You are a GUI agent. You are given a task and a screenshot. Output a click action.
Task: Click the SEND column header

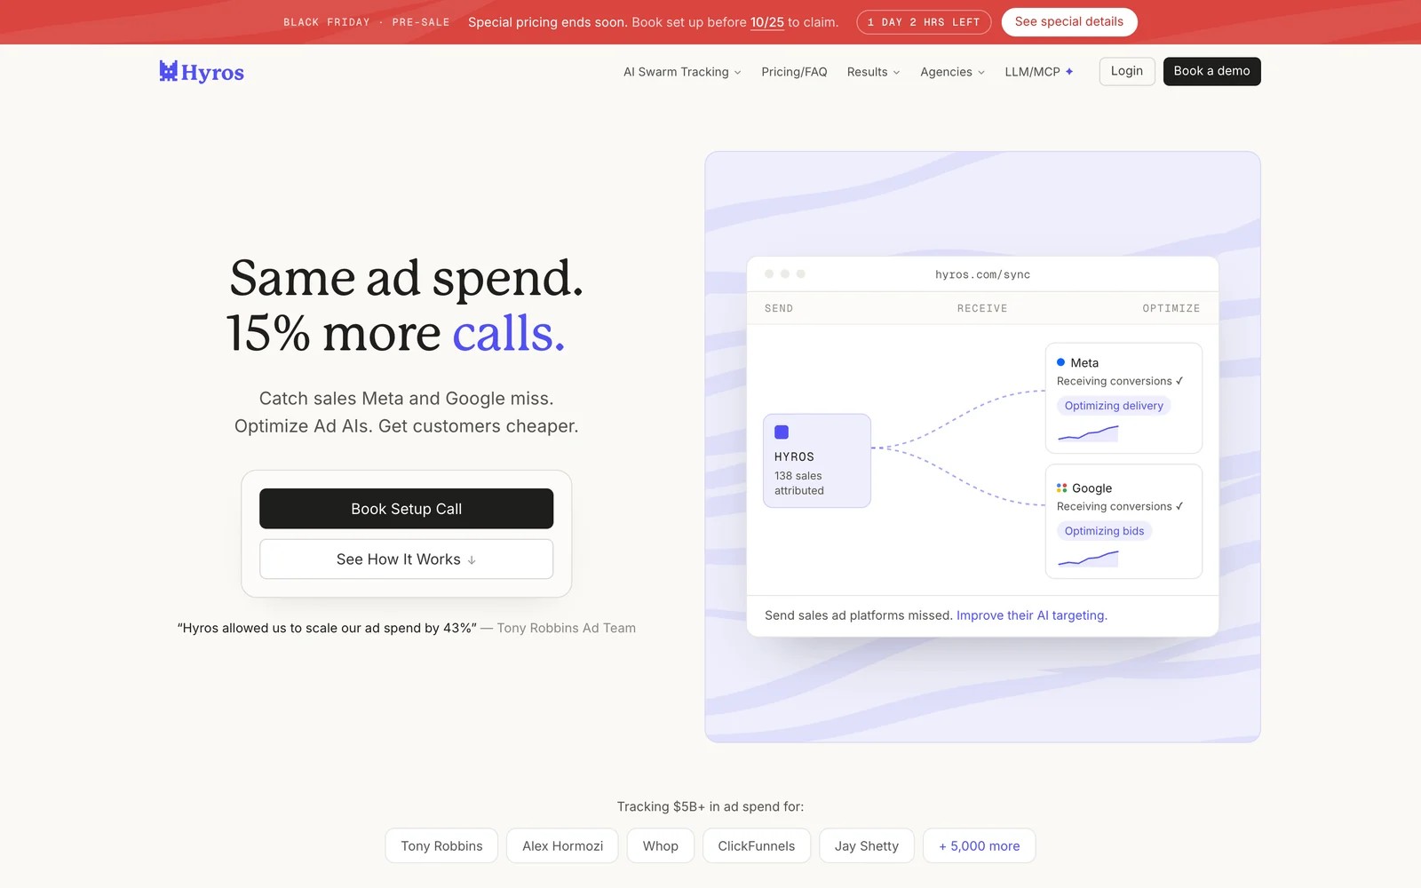pos(779,308)
